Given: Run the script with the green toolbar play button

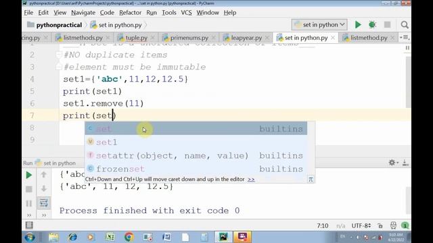Looking at the screenshot, I should click(358, 25).
